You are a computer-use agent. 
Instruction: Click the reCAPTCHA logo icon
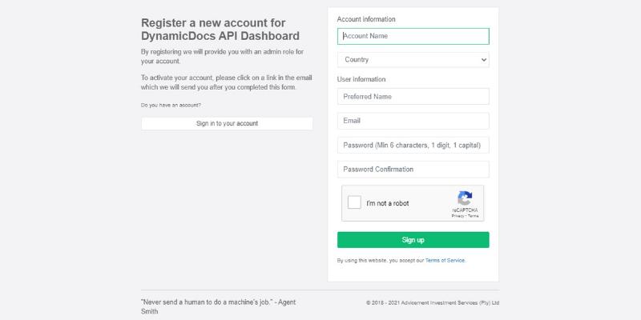tap(465, 198)
